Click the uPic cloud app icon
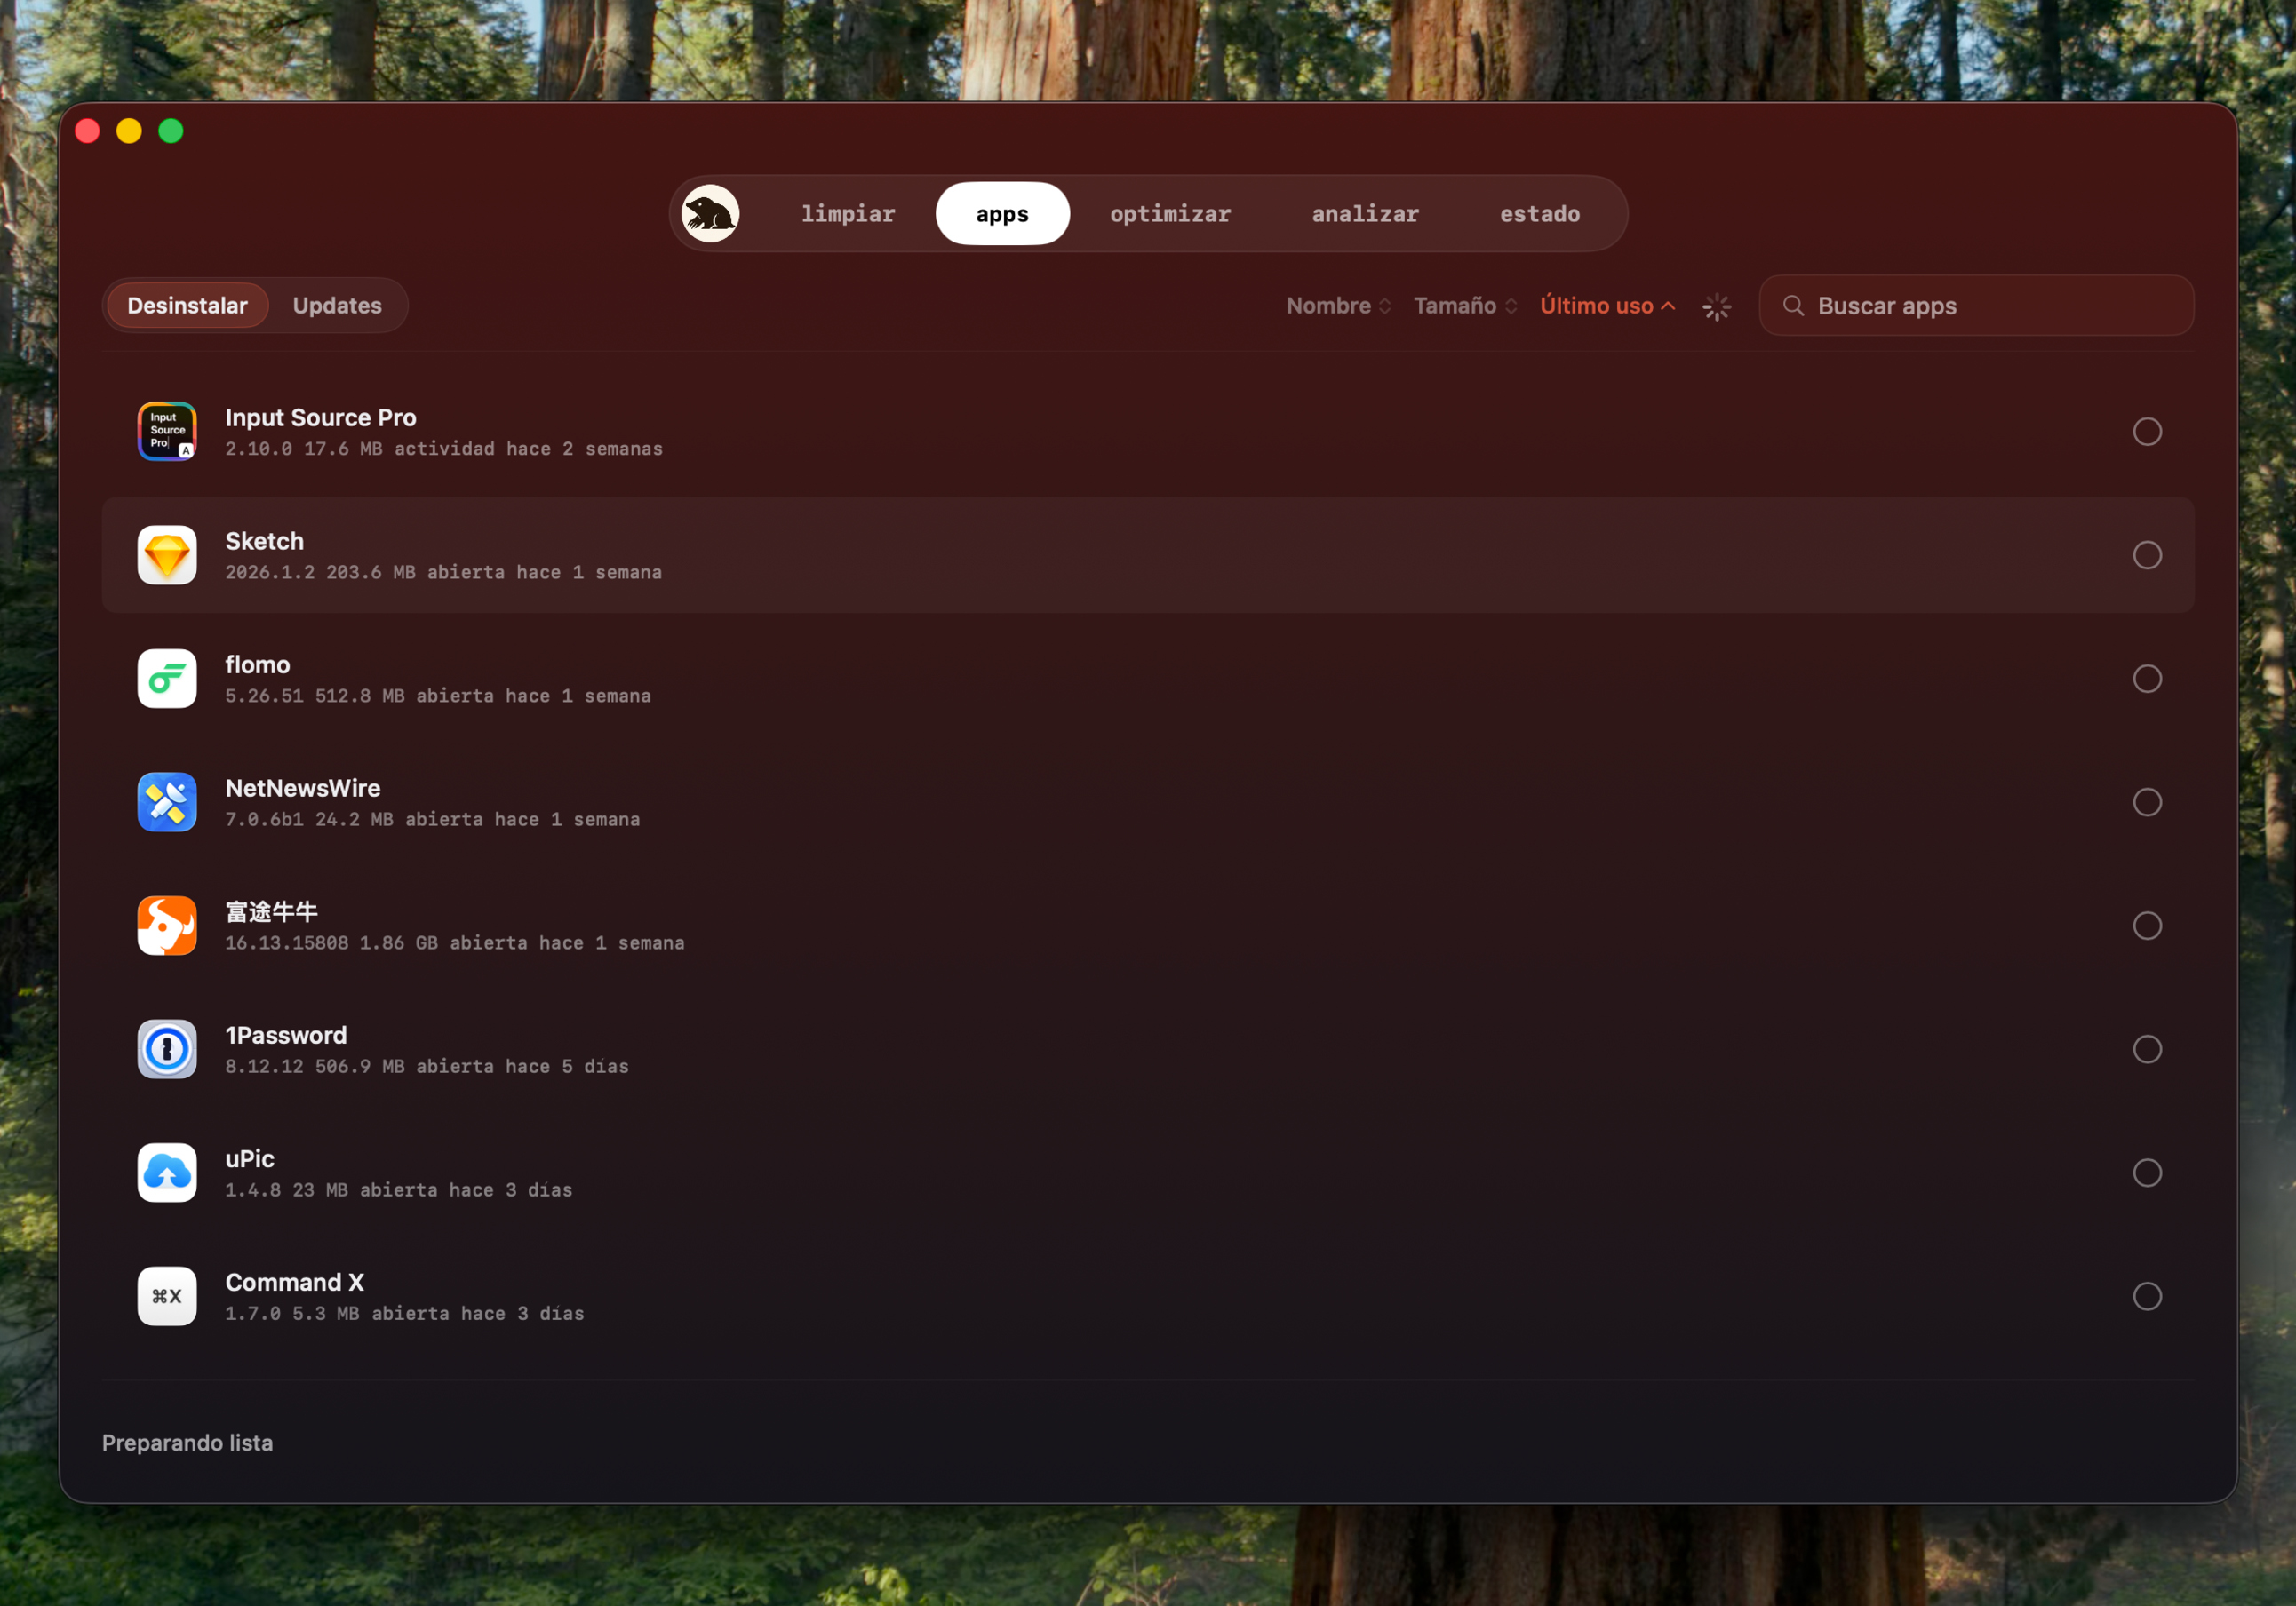The height and width of the screenshot is (1606, 2296). click(167, 1172)
